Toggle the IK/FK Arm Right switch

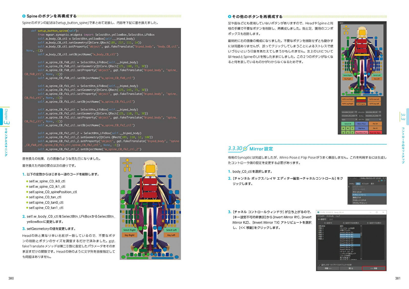pyautogui.click(x=348, y=99)
